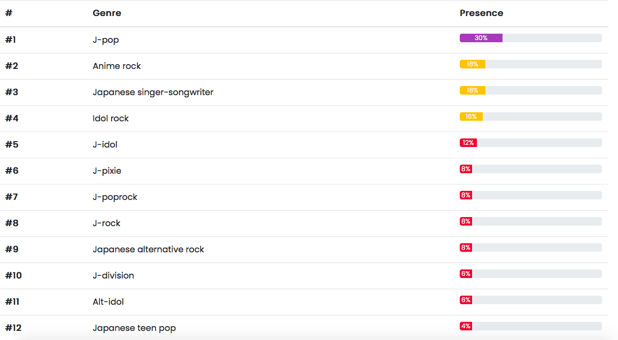This screenshot has height=340, width=618.
Task: Click the purple 30% presence bar for J-pop
Action: pos(481,38)
